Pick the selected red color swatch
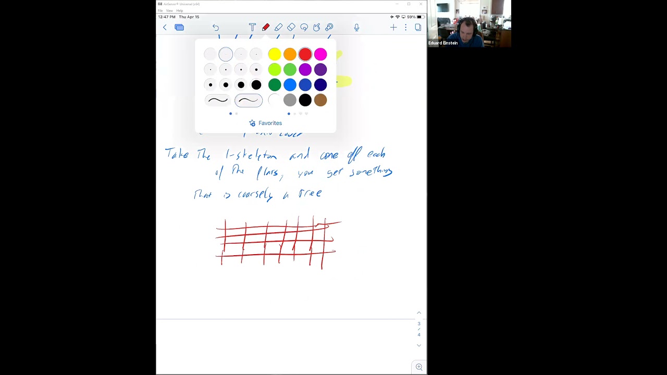Viewport: 667px width, 375px height. click(305, 54)
